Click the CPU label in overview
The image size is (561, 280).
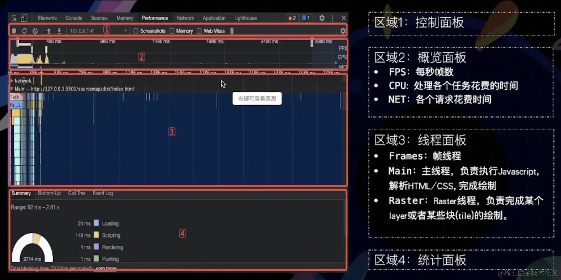coord(342,57)
